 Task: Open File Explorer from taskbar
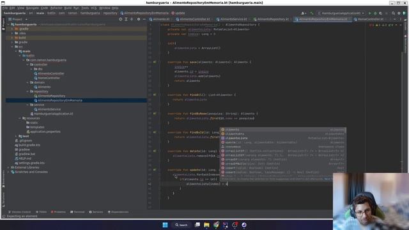pyautogui.click(x=206, y=225)
